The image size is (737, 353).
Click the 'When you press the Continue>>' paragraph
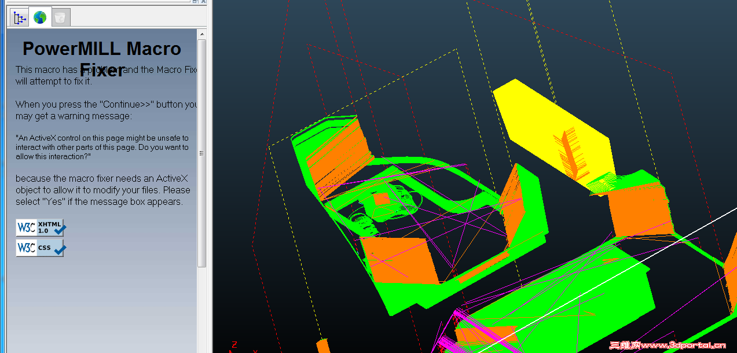107,110
